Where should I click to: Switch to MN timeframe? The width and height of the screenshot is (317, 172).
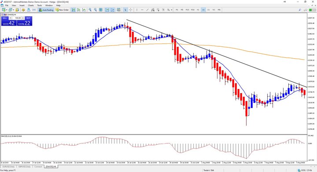pyautogui.click(x=219, y=10)
